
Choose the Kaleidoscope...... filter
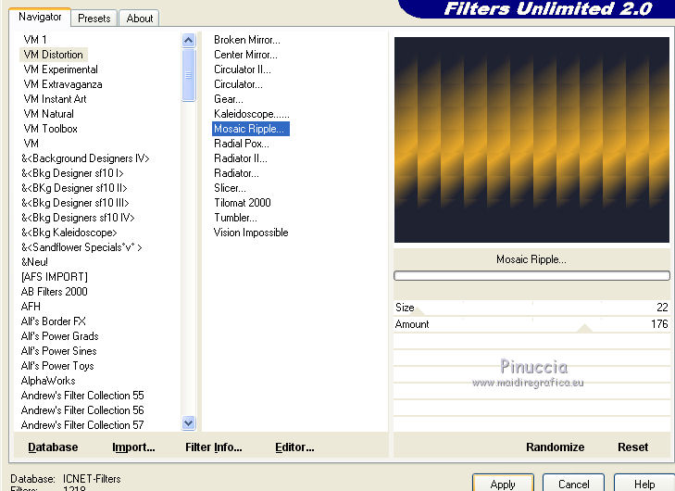[x=252, y=114]
